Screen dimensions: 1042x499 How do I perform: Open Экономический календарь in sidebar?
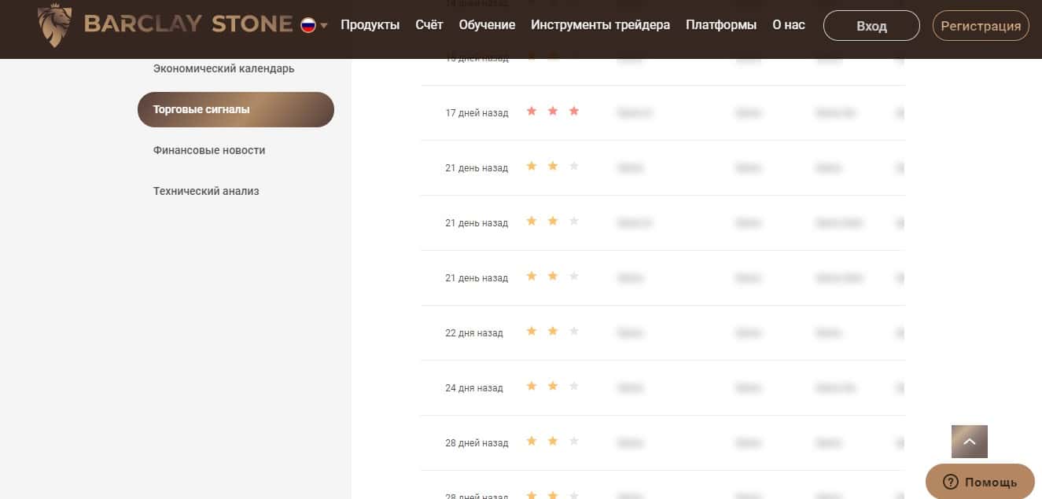(x=224, y=68)
